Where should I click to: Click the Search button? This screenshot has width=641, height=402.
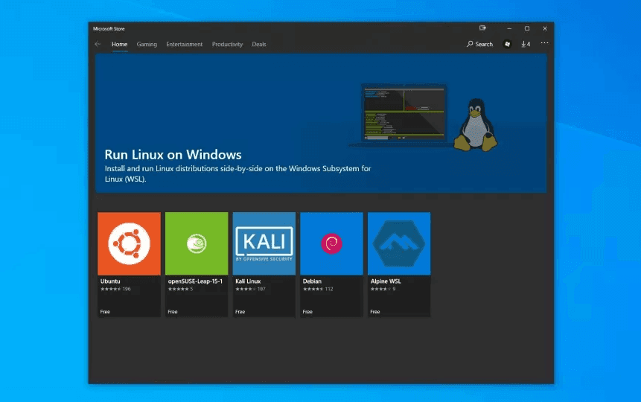click(x=480, y=44)
